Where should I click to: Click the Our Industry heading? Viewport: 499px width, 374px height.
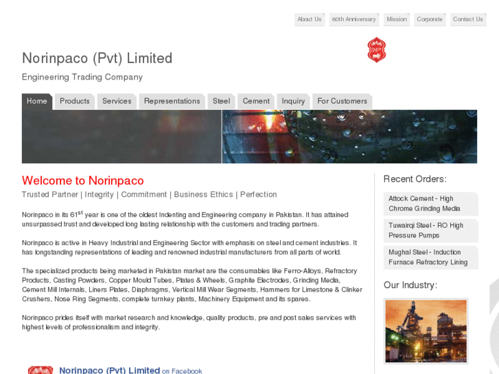pos(410,285)
